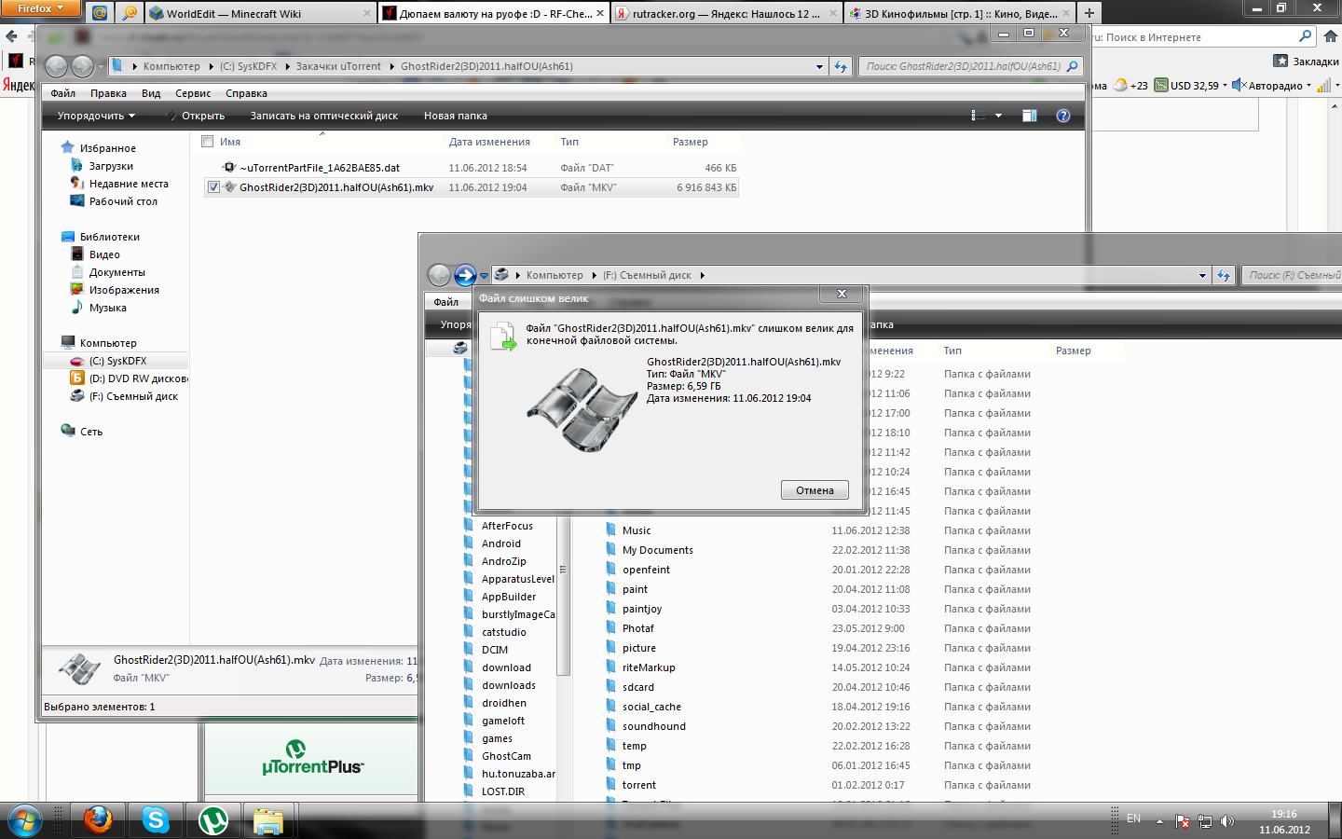Toggle the select-all checkbox in the Имя header
The width and height of the screenshot is (1342, 839).
pyautogui.click(x=208, y=142)
